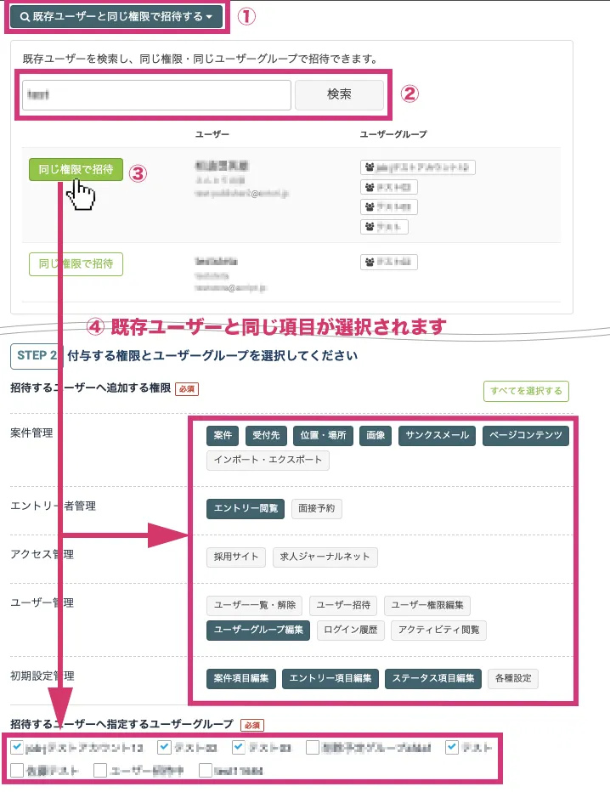The height and width of the screenshot is (792, 610).
Task: Enable the 各種設定 permission
Action: [x=512, y=678]
